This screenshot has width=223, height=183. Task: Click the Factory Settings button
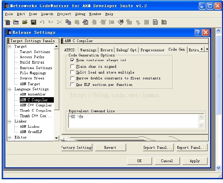click(77, 147)
